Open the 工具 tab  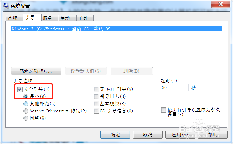click(83, 18)
